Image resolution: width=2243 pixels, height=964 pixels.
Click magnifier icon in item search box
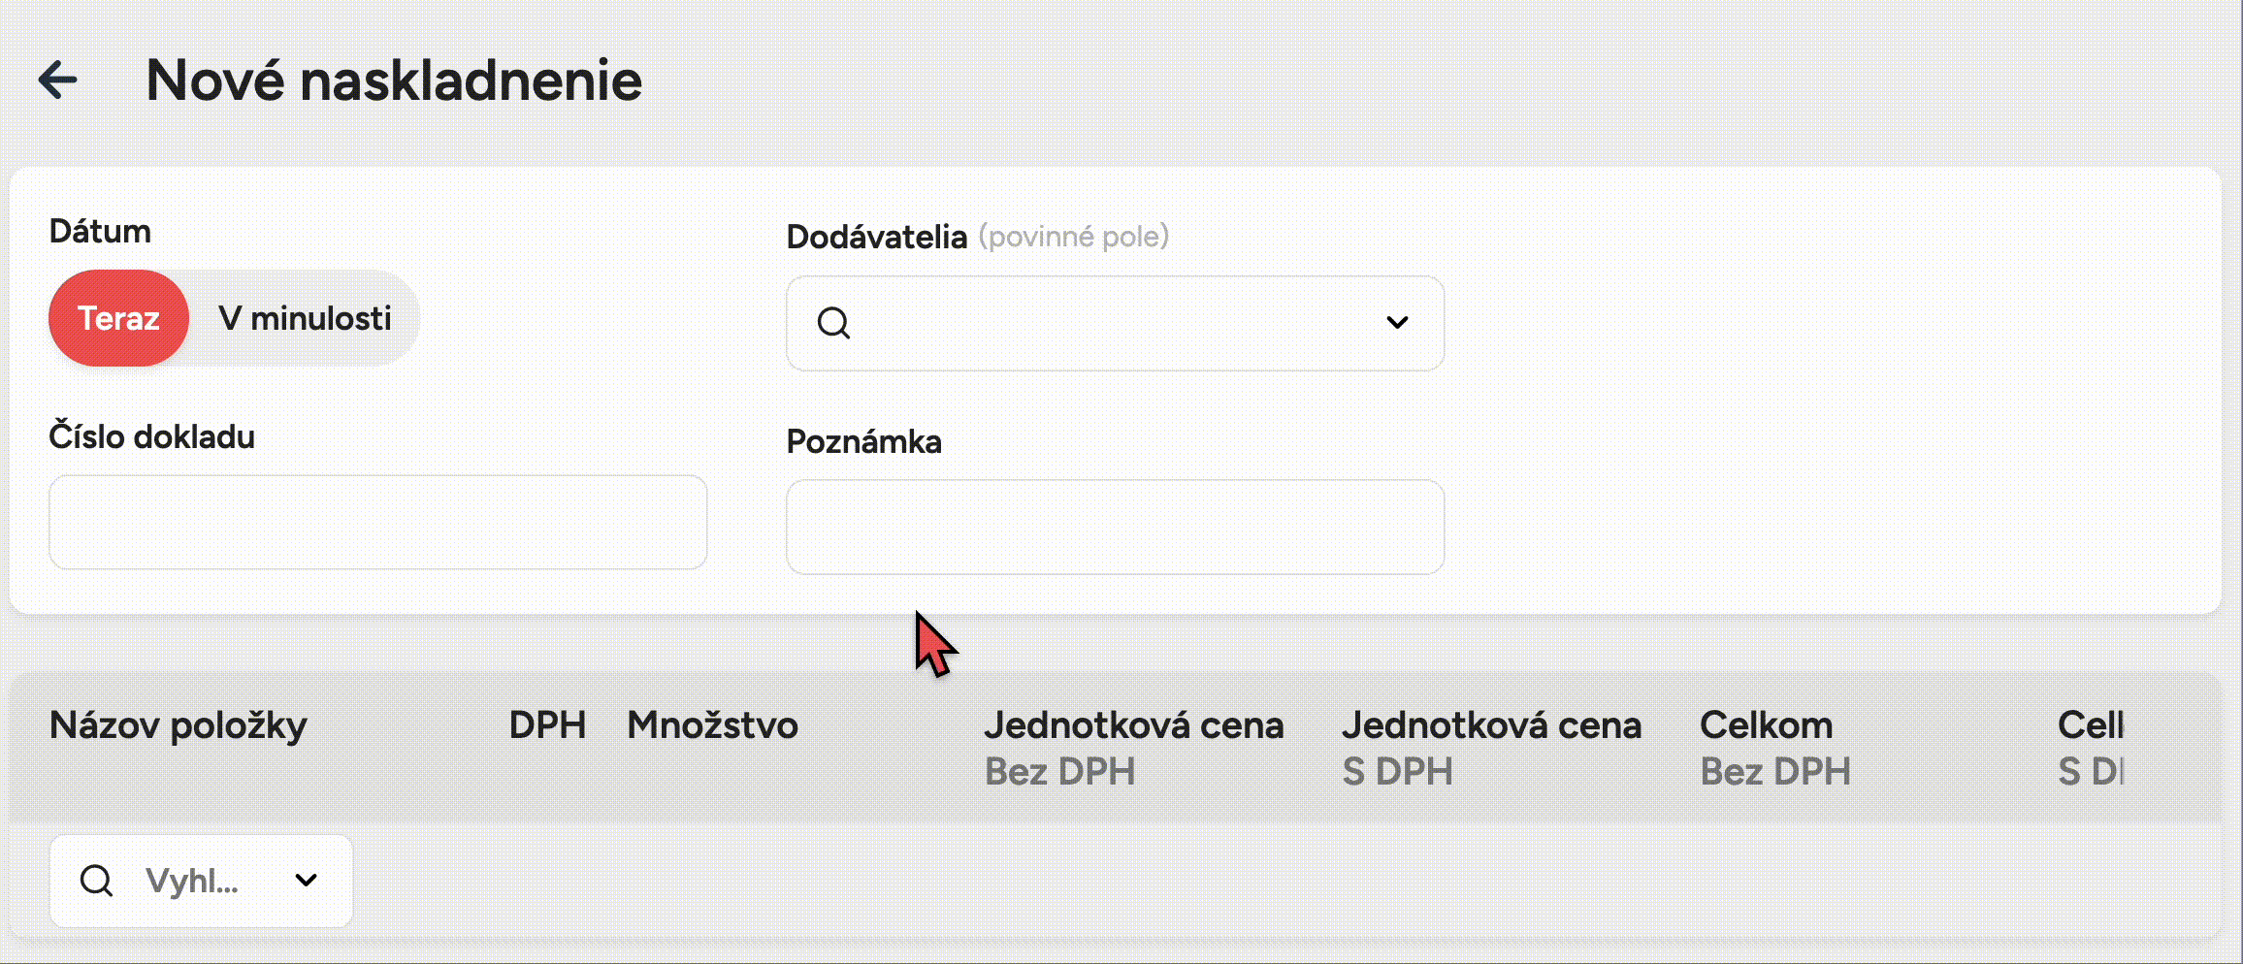(x=96, y=881)
